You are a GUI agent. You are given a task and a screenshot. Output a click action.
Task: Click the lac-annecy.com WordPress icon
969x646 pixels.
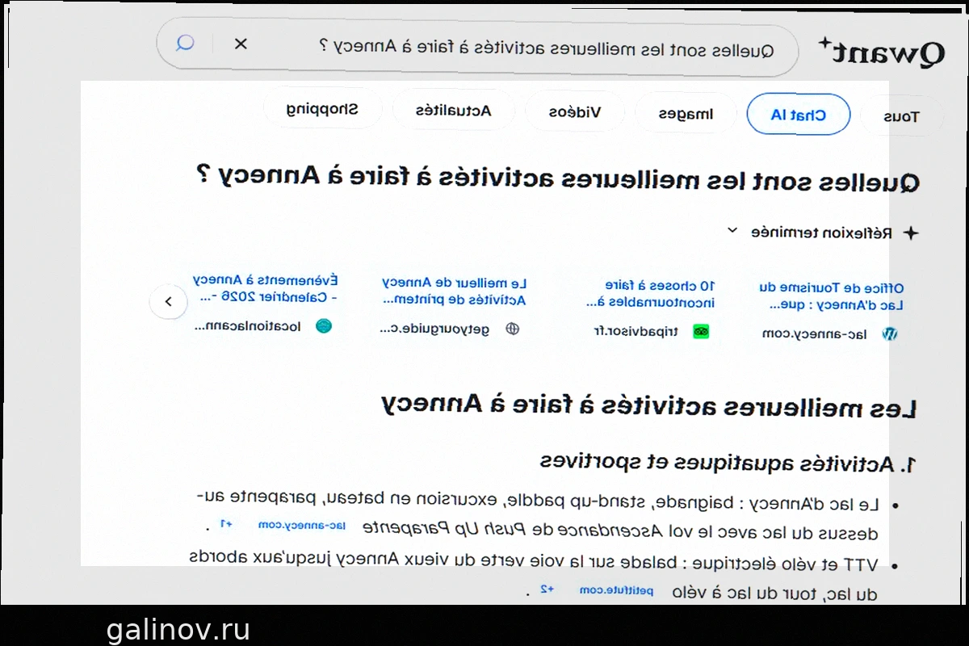(x=891, y=334)
